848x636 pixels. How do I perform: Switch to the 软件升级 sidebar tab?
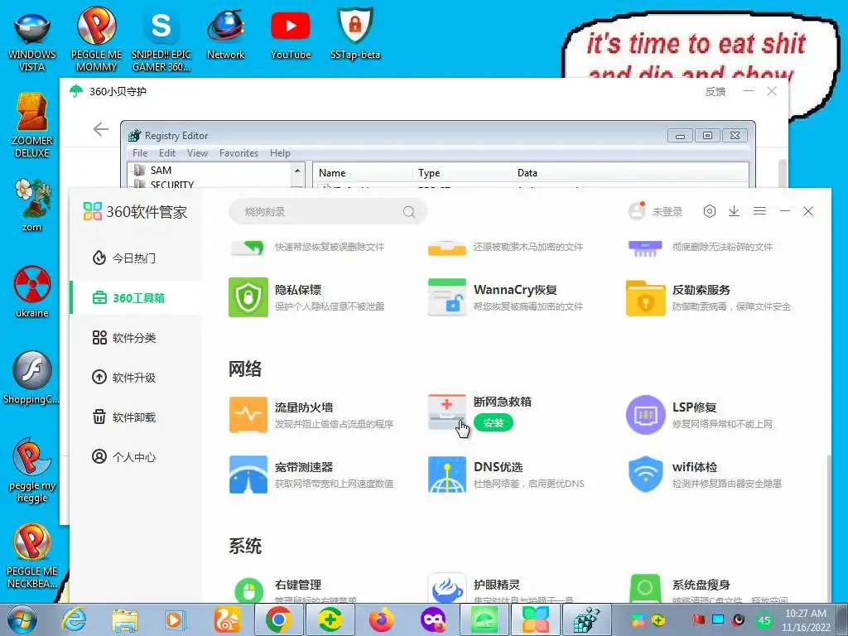[x=137, y=378]
